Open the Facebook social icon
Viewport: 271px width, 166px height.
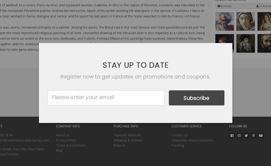pyautogui.click(x=232, y=136)
